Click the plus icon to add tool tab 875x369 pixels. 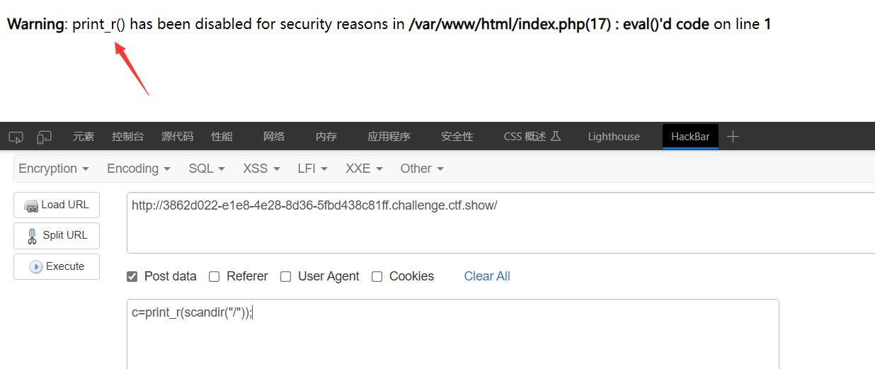(733, 136)
